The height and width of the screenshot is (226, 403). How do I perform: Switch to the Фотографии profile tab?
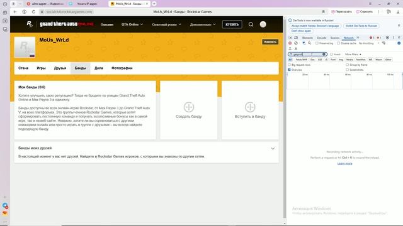122,68
